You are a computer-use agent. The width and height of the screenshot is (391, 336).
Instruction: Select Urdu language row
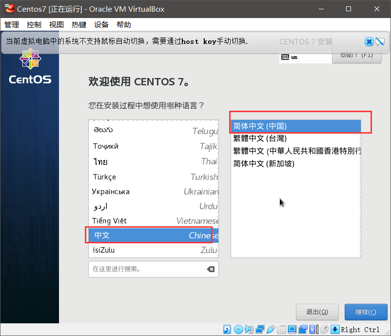[x=154, y=206]
